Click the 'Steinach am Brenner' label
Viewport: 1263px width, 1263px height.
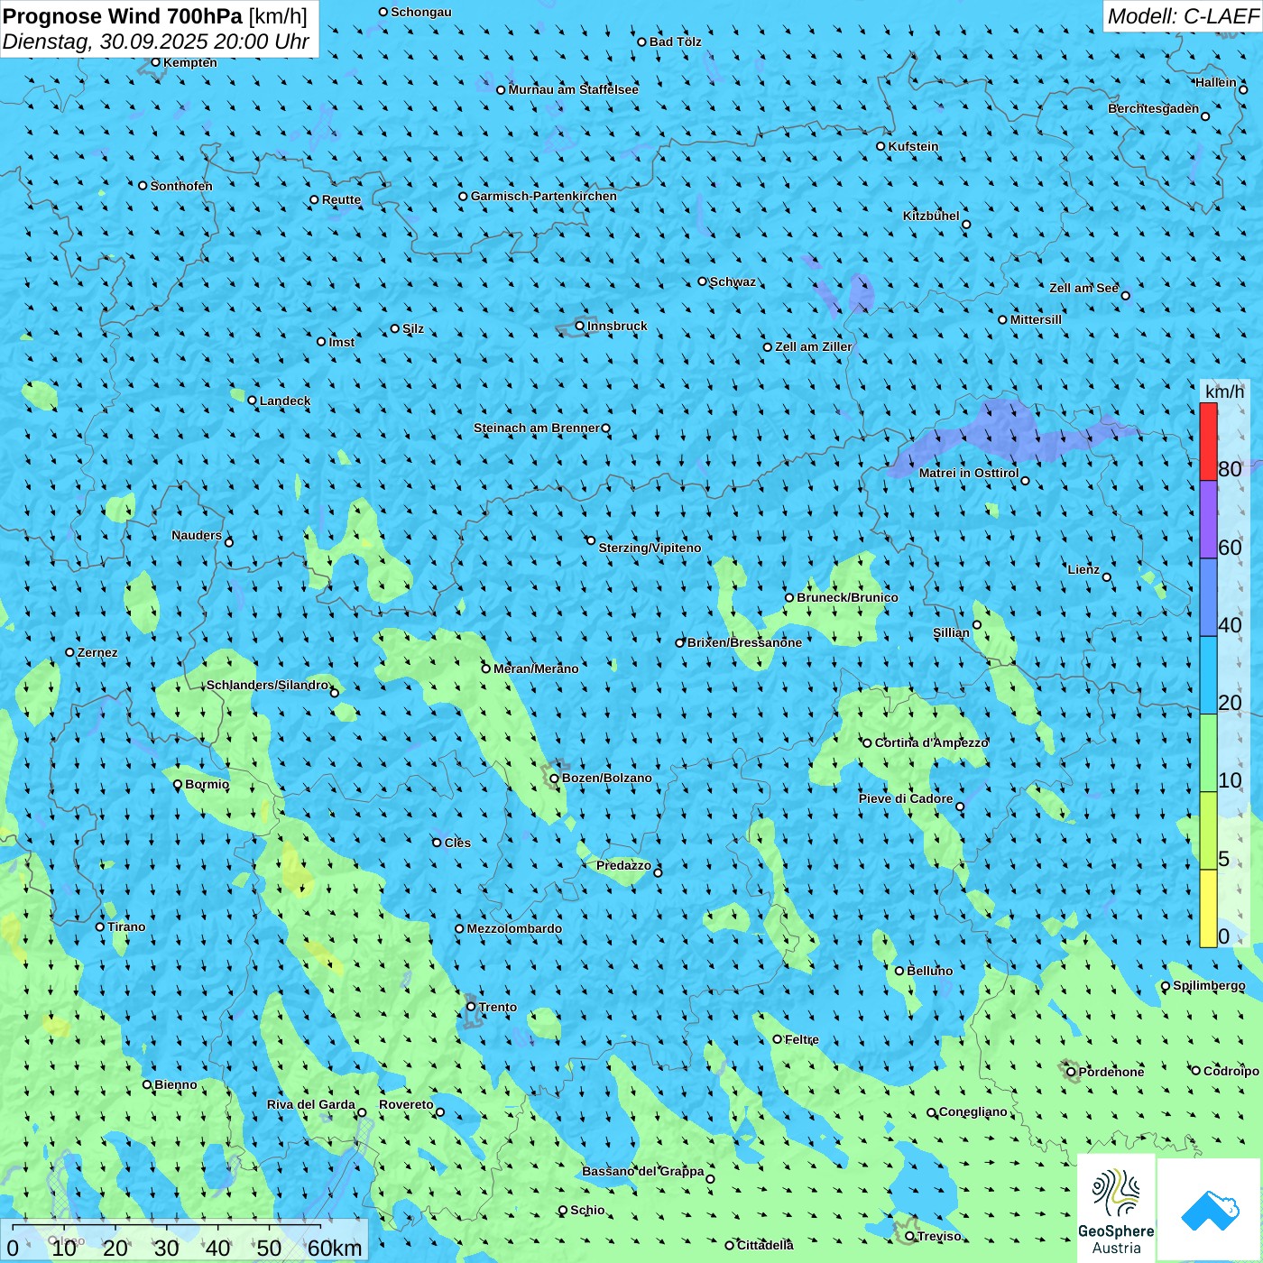click(x=536, y=428)
